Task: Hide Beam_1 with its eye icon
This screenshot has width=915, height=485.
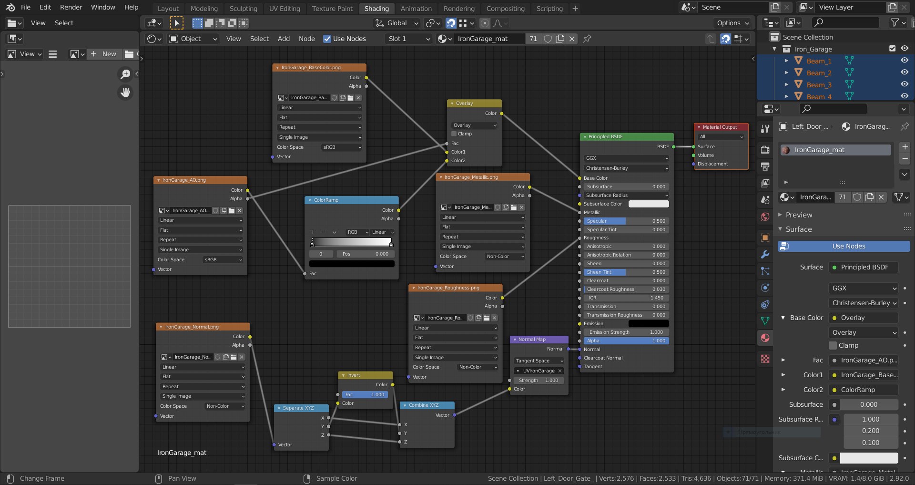Action: [904, 61]
